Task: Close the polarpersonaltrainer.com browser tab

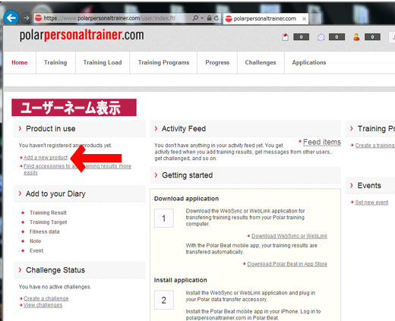Action: click(x=305, y=19)
